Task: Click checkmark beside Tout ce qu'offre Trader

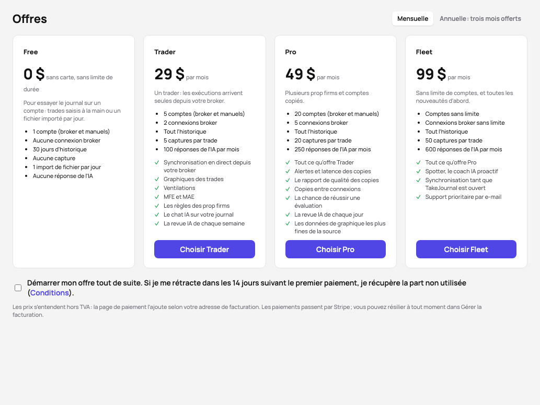Action: (x=288, y=163)
